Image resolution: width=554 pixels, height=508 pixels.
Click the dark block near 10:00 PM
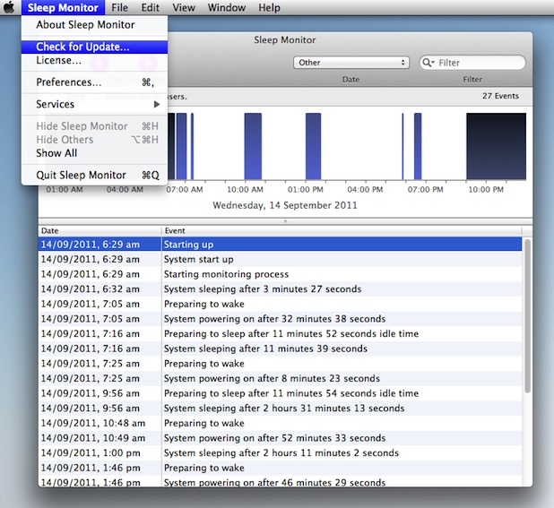[x=496, y=147]
